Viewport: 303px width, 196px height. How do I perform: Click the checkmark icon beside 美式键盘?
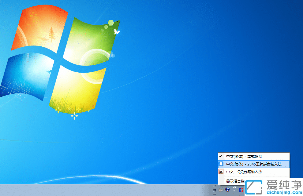coord(221,156)
